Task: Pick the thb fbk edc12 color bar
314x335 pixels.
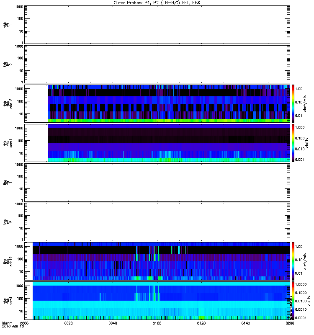Action: [x=293, y=103]
